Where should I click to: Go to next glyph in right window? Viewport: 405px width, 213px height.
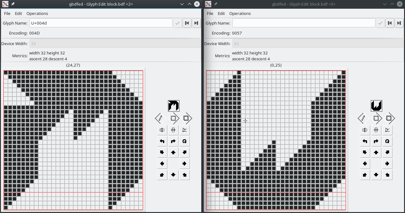[x=399, y=23]
